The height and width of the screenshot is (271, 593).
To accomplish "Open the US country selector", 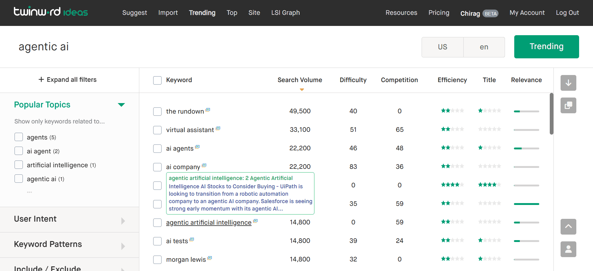I will tap(442, 47).
